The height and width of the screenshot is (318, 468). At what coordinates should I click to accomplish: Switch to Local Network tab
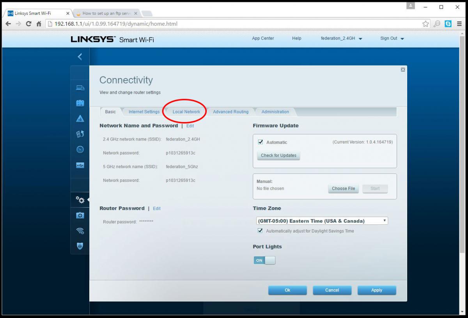[186, 112]
